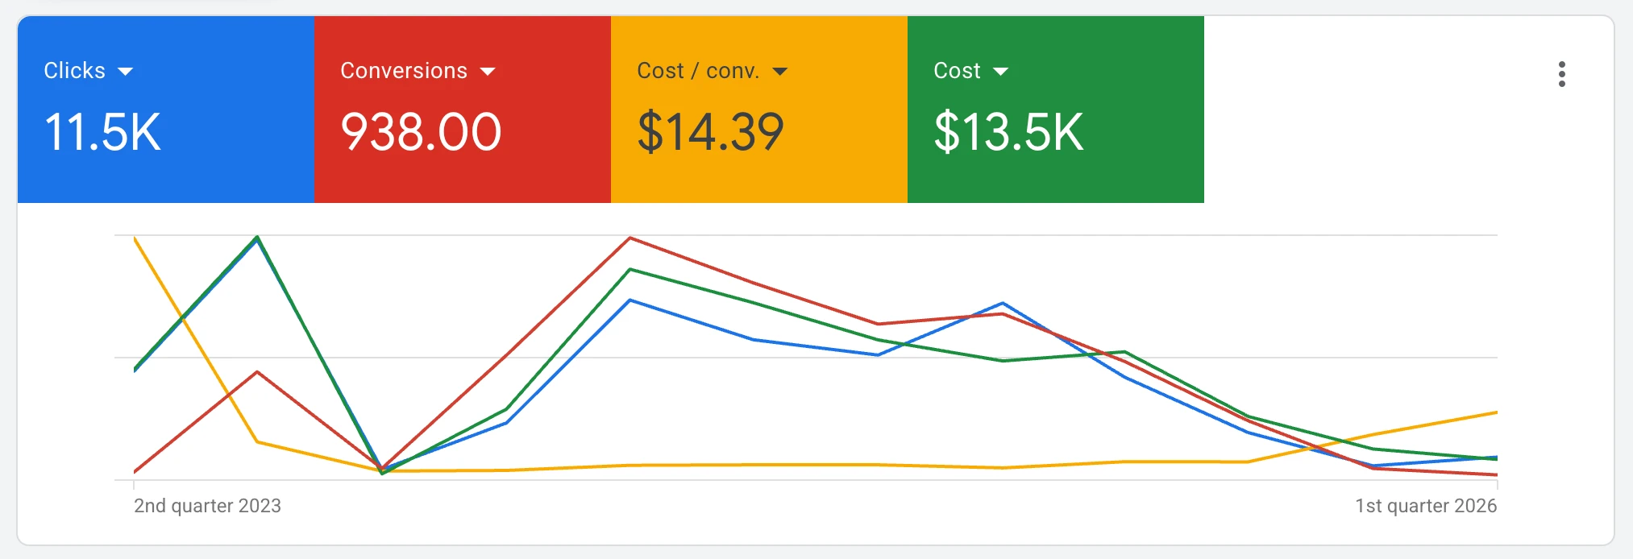The height and width of the screenshot is (559, 1633).
Task: Click the 1st quarter 2026 axis label
Action: click(x=1425, y=506)
